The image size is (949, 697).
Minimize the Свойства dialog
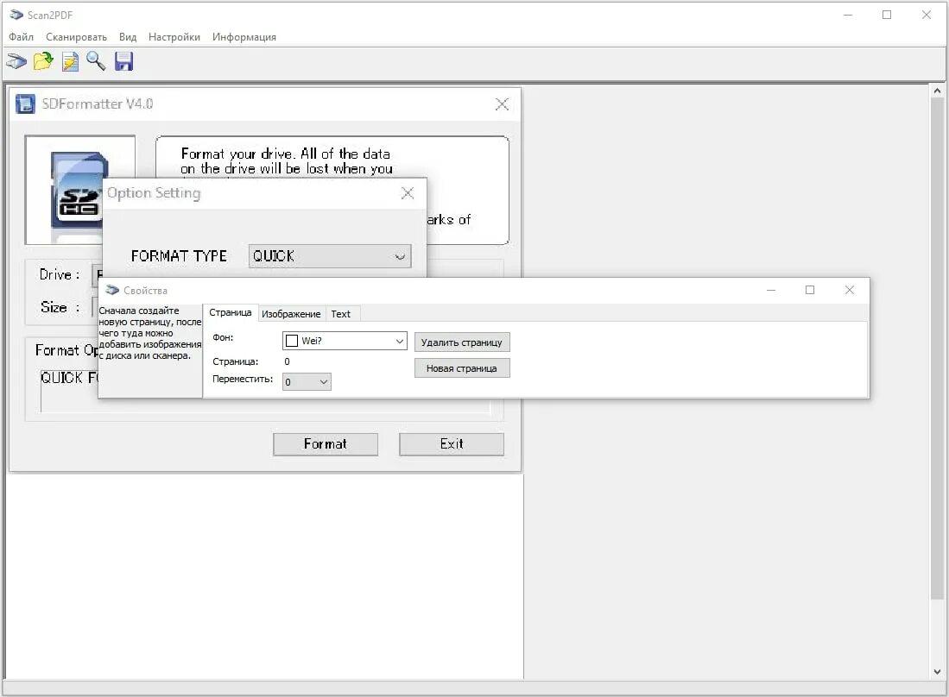pyautogui.click(x=771, y=290)
